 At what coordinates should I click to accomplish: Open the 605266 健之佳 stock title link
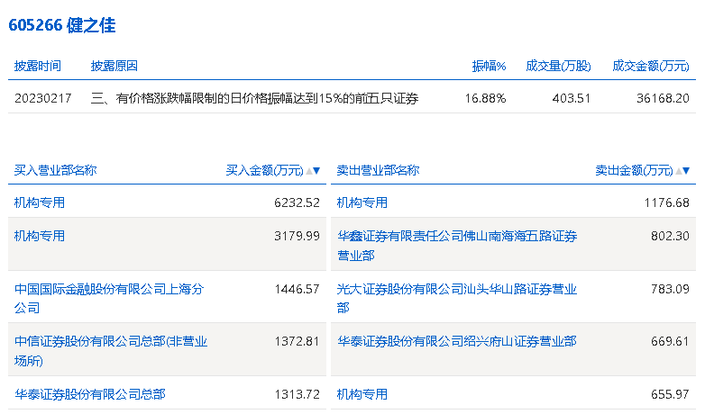62,25
